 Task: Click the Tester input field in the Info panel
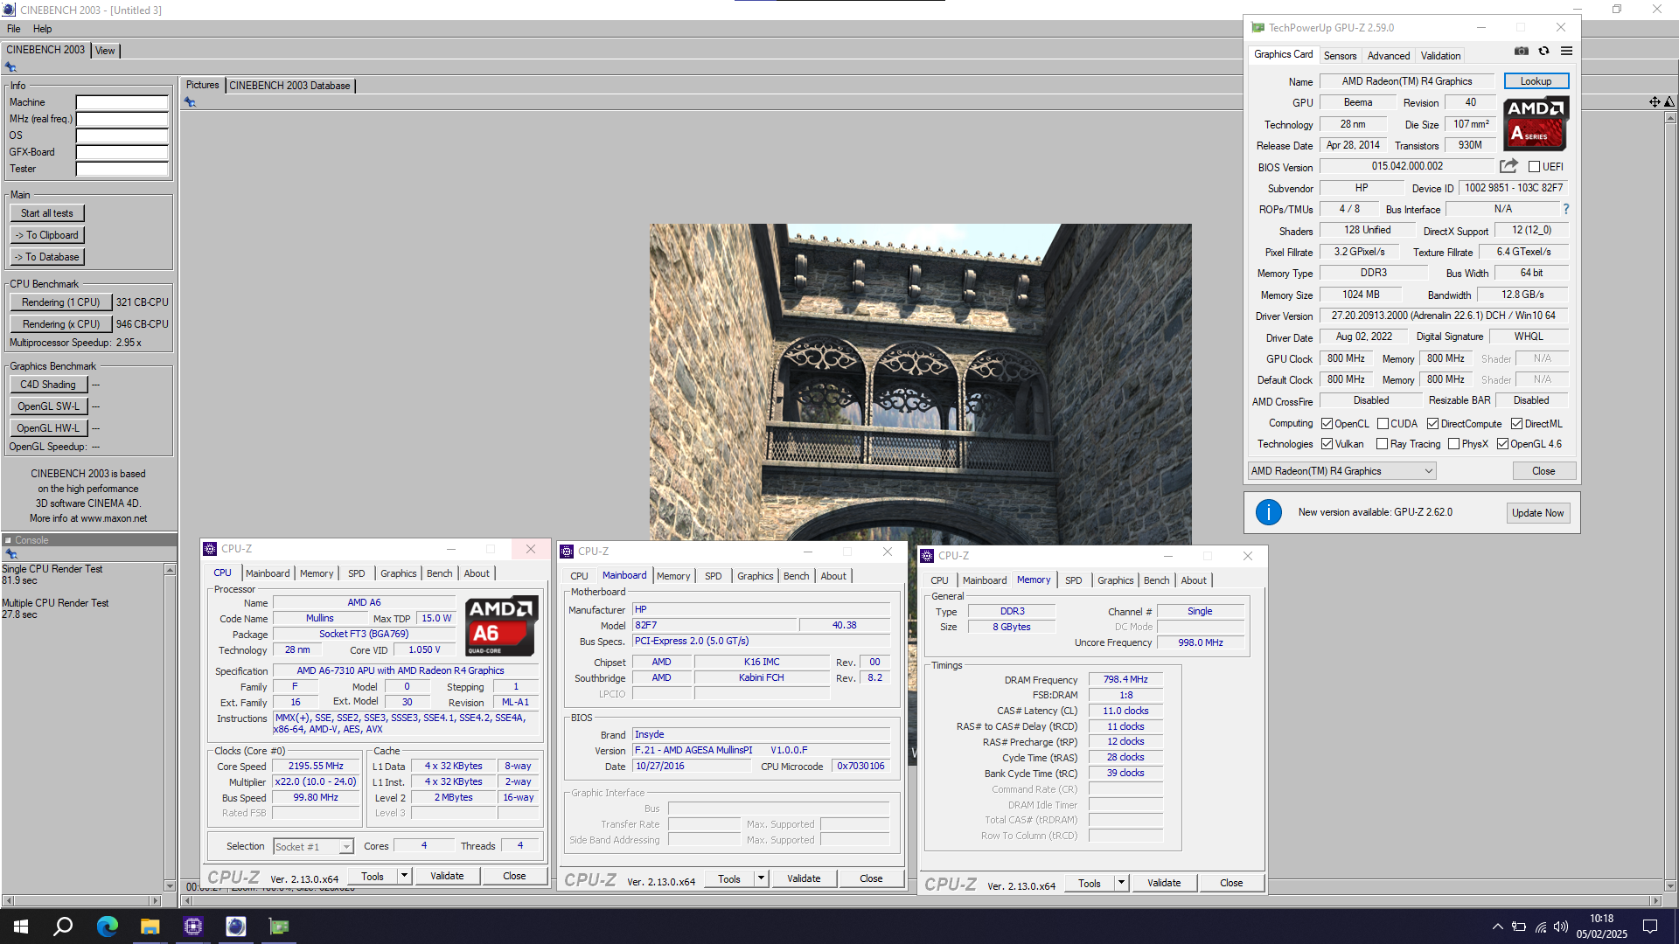122,169
